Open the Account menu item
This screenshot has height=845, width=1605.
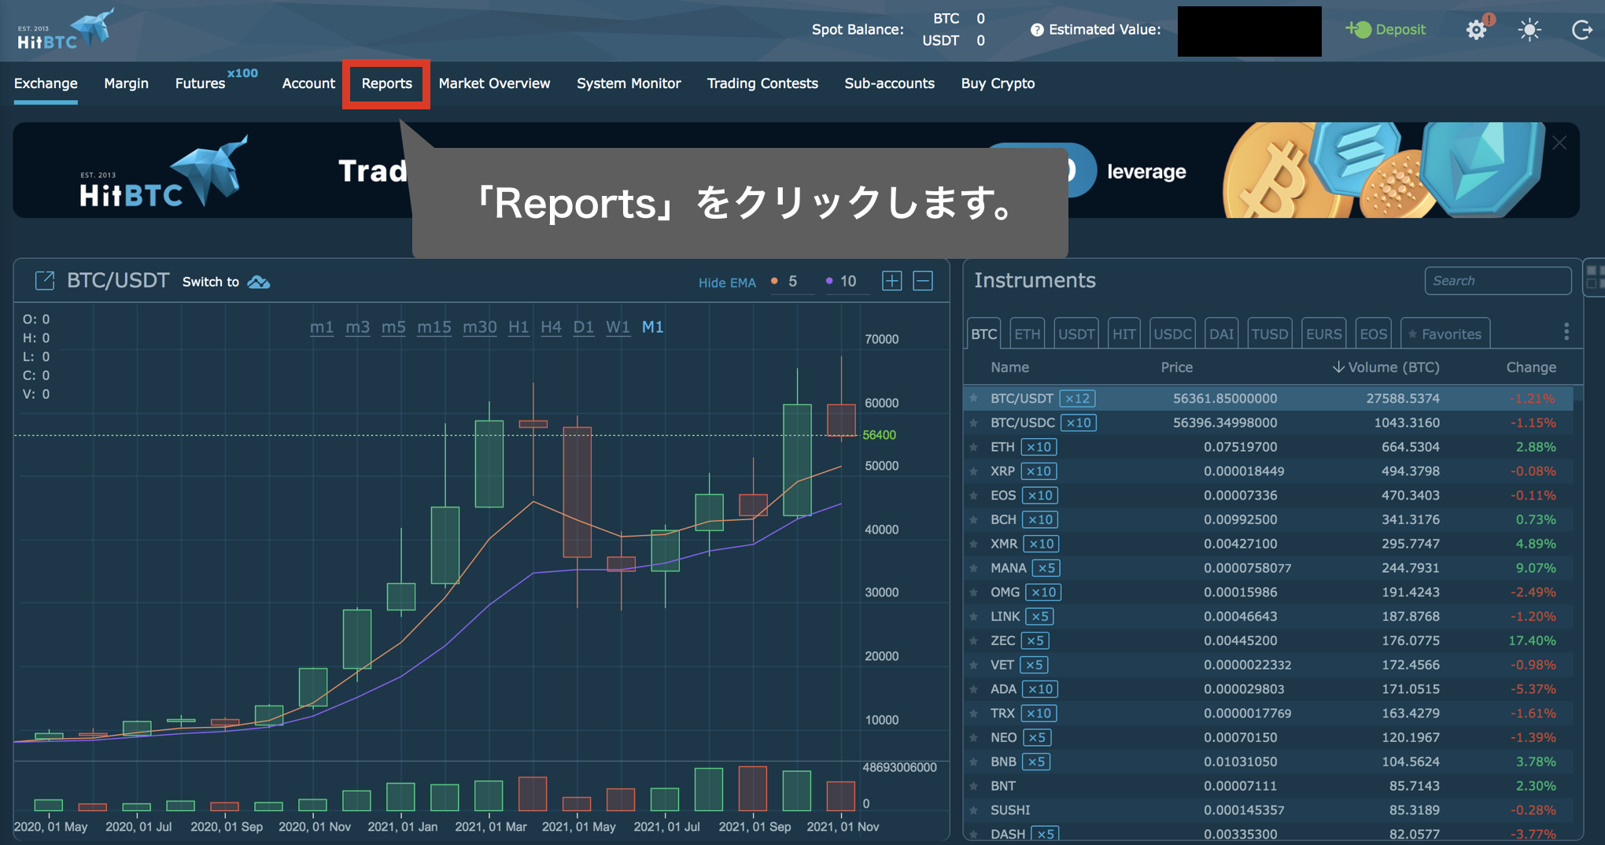click(308, 83)
